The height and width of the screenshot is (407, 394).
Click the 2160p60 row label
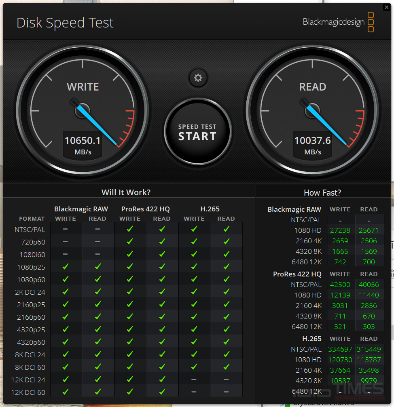(31, 317)
